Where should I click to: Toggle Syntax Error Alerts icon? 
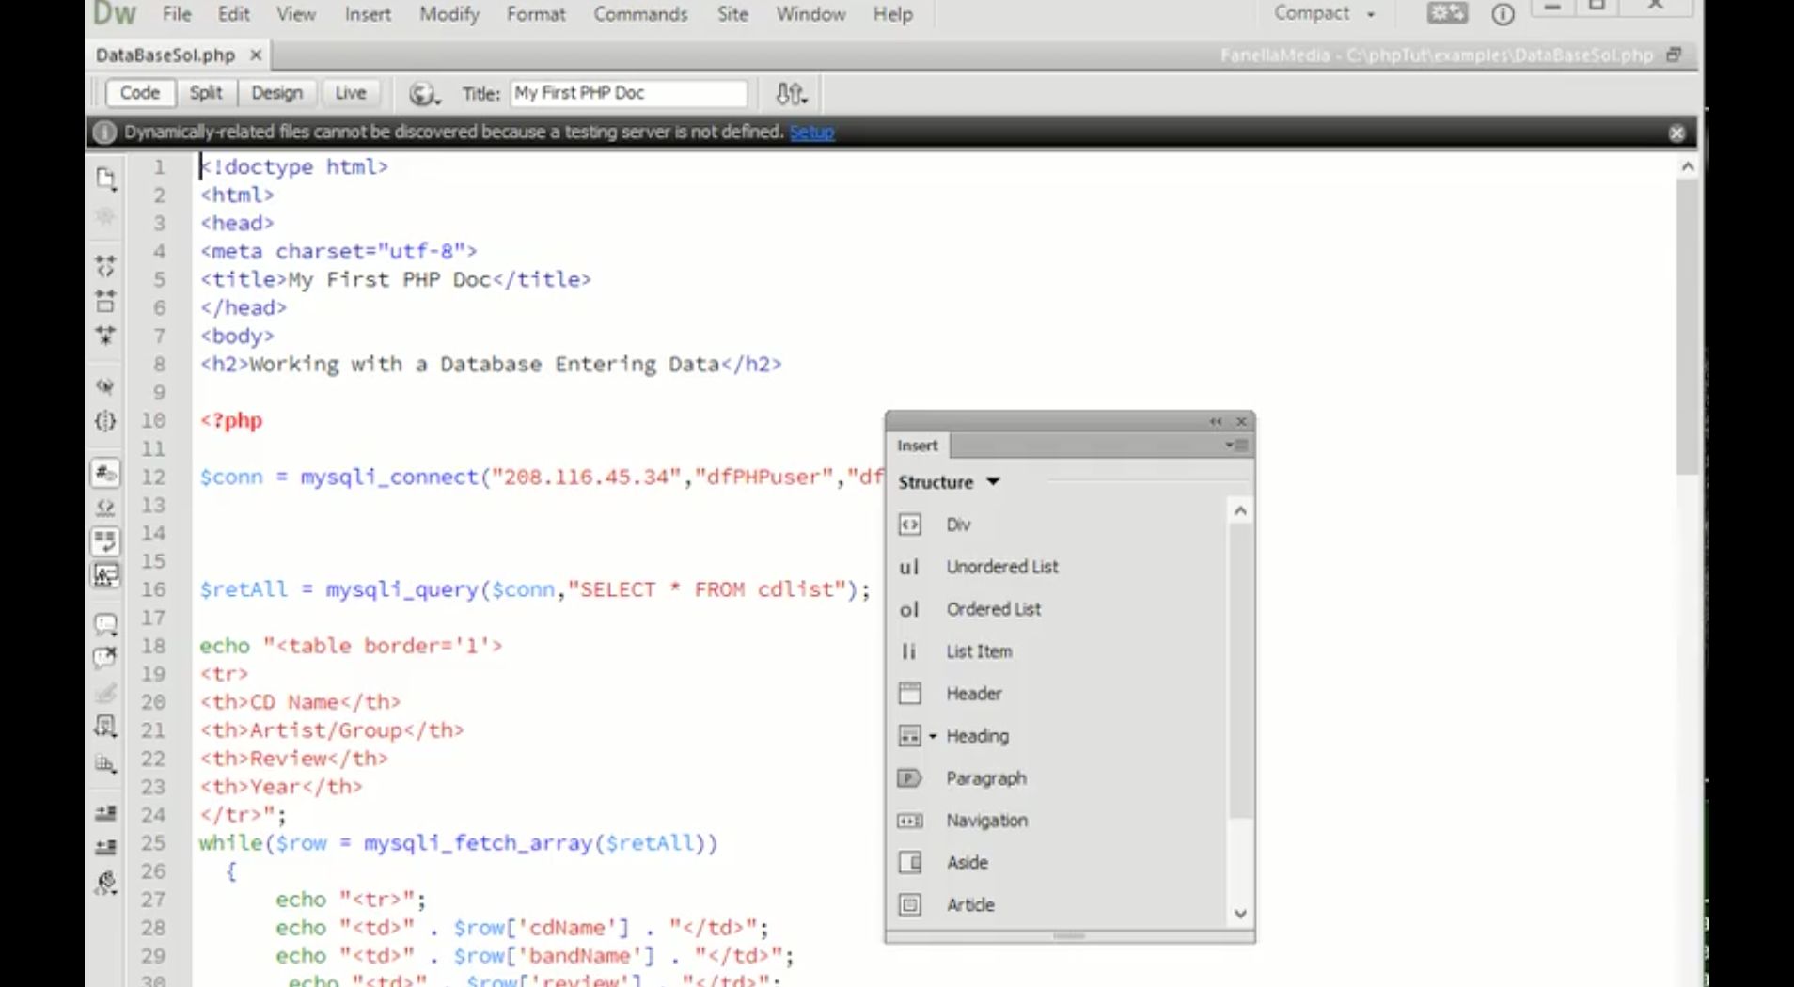tap(105, 575)
